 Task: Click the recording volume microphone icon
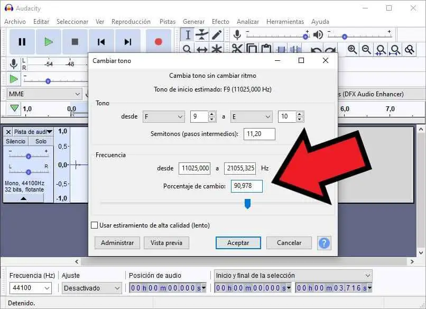[237, 35]
